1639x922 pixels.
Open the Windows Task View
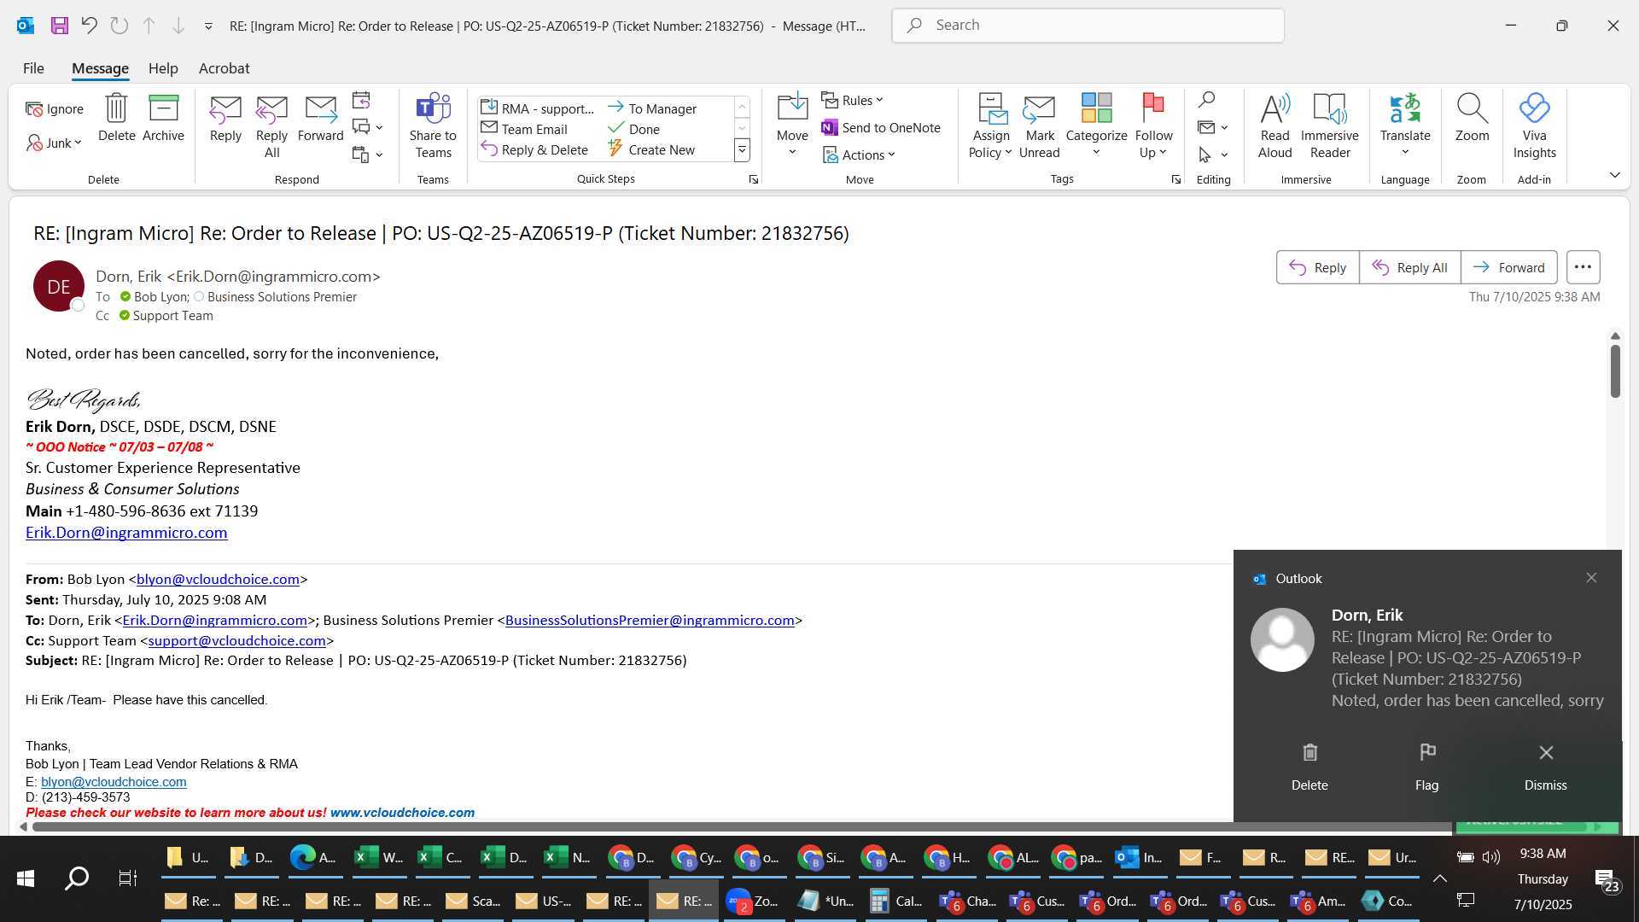(127, 878)
